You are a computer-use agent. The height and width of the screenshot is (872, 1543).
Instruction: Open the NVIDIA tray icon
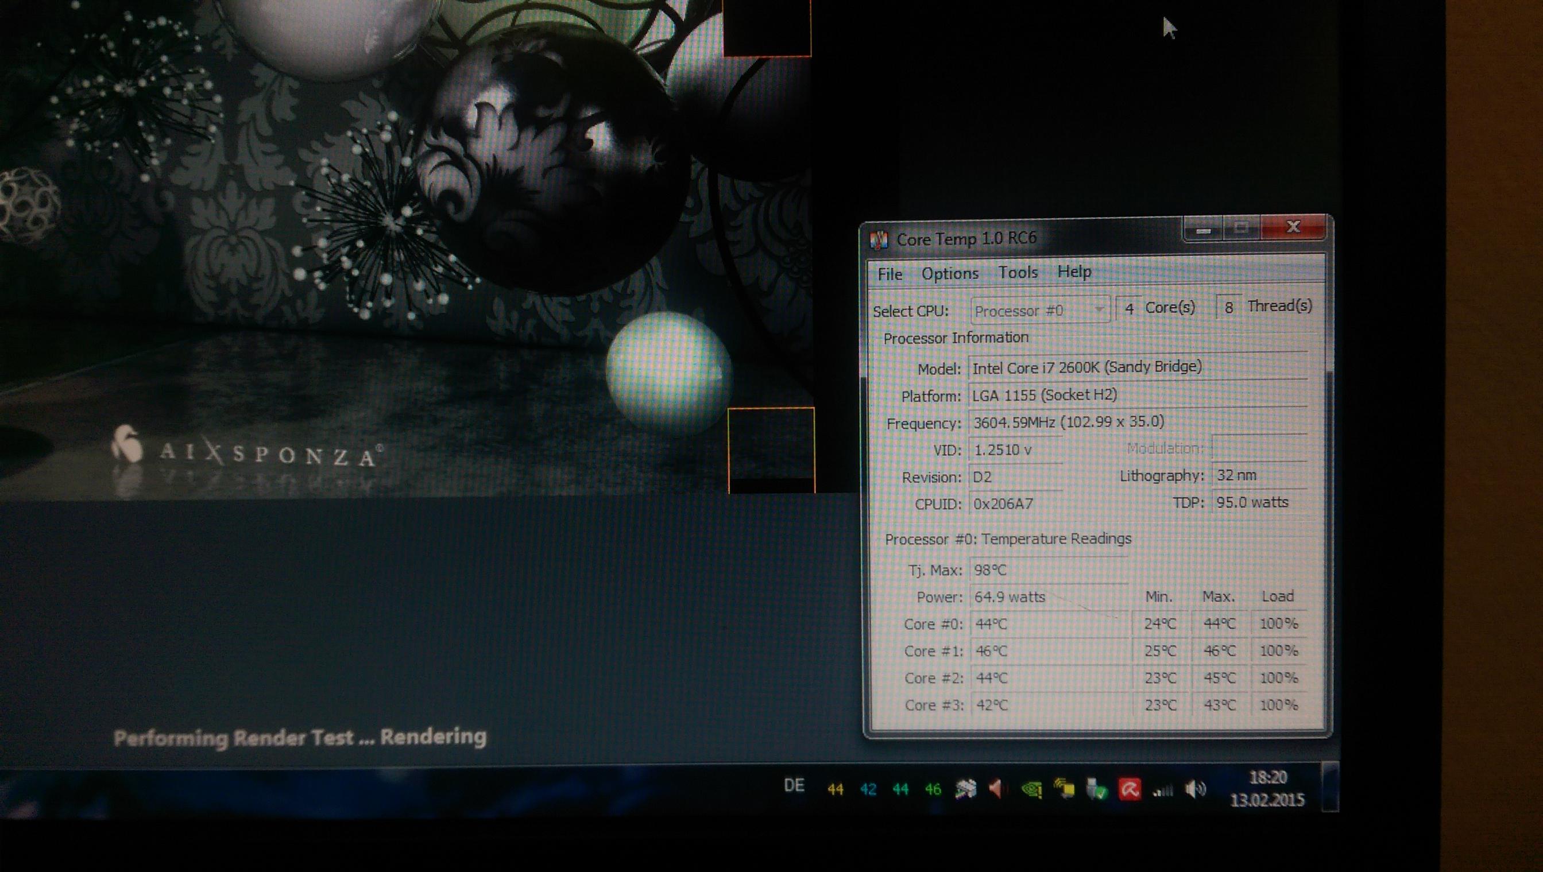(1031, 789)
